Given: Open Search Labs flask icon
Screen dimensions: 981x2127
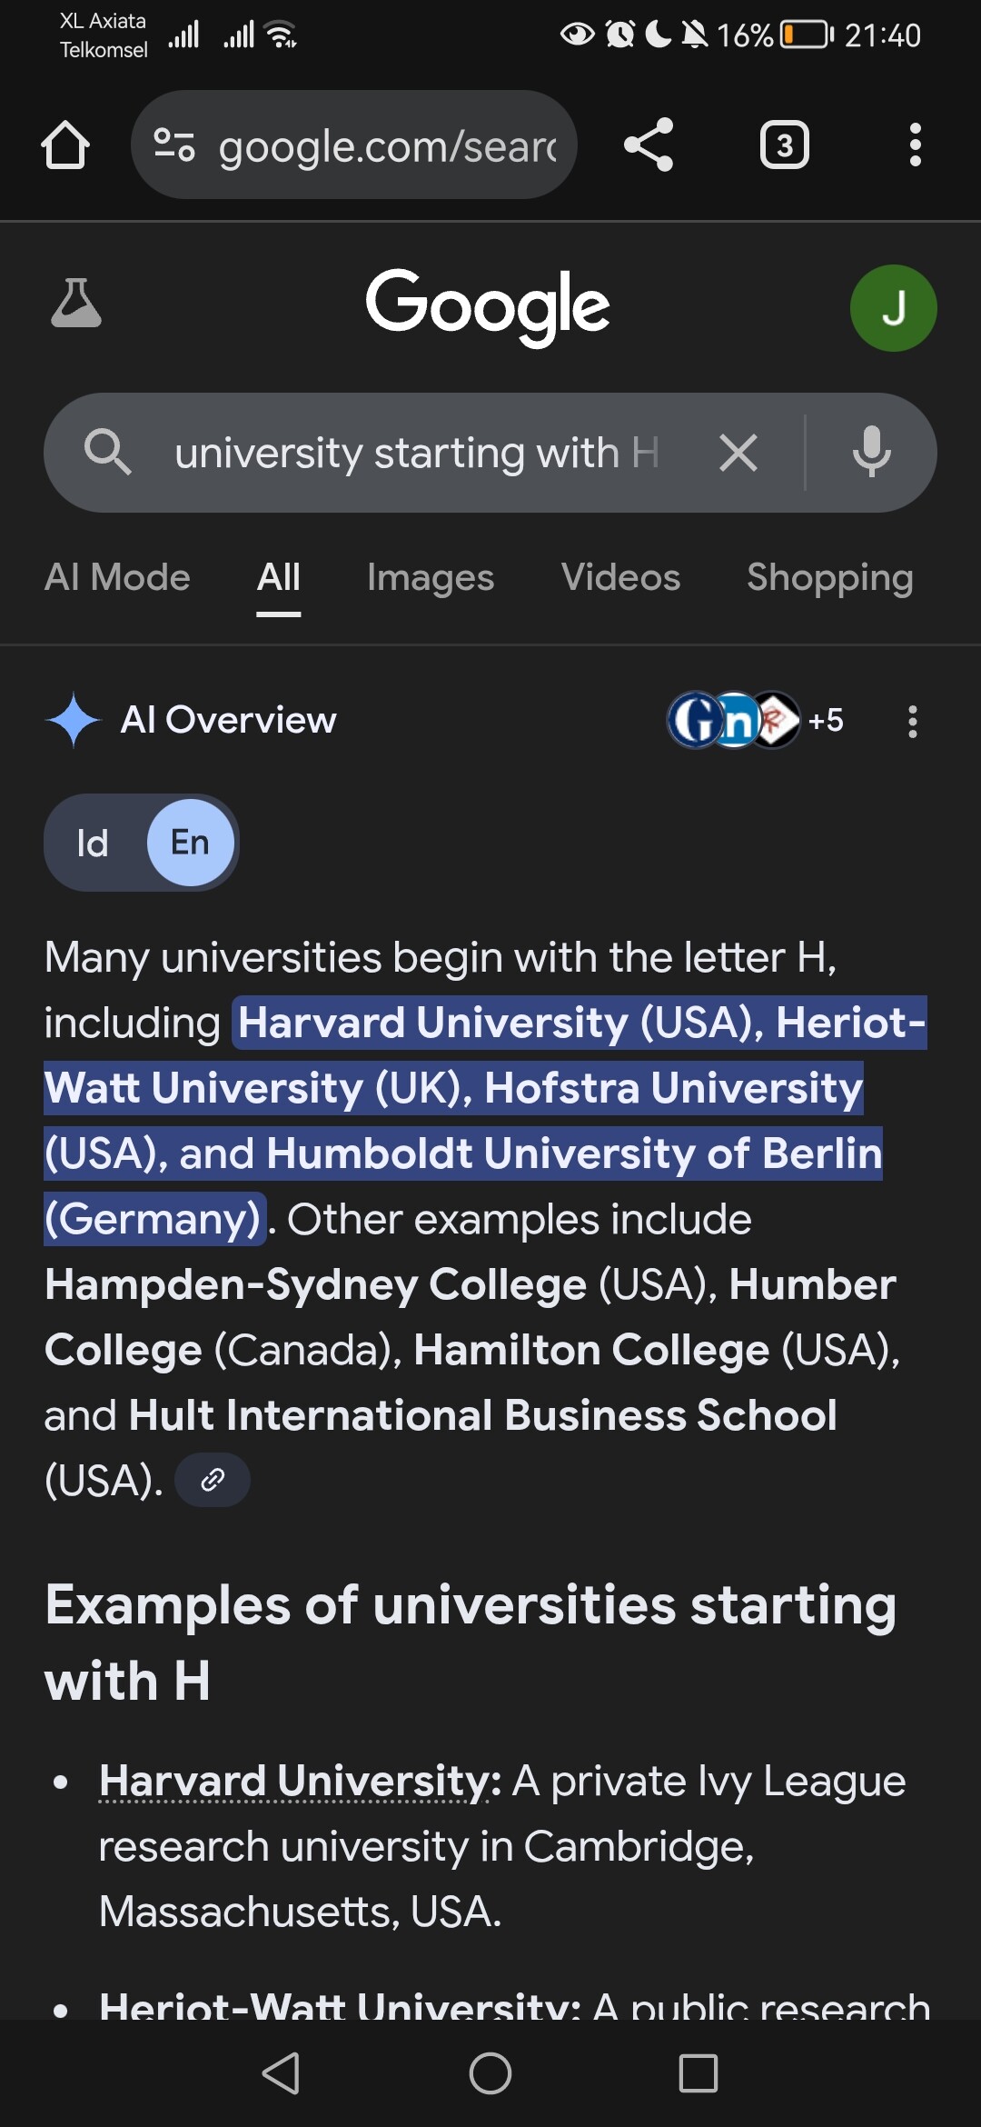Looking at the screenshot, I should tap(76, 304).
